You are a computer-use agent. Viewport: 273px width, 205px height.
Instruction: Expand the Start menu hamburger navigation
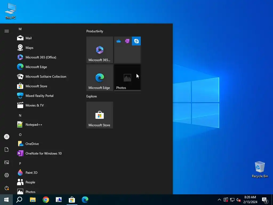[x=7, y=31]
